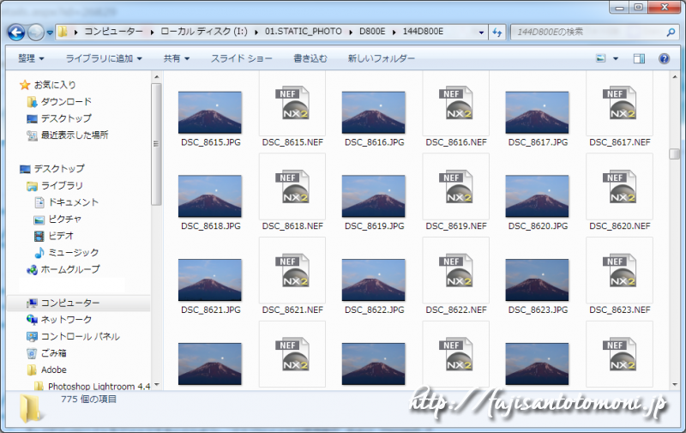Screen dimensions: 686x433
Task: Select the DSC_8618.NEF file icon
Action: pos(292,187)
